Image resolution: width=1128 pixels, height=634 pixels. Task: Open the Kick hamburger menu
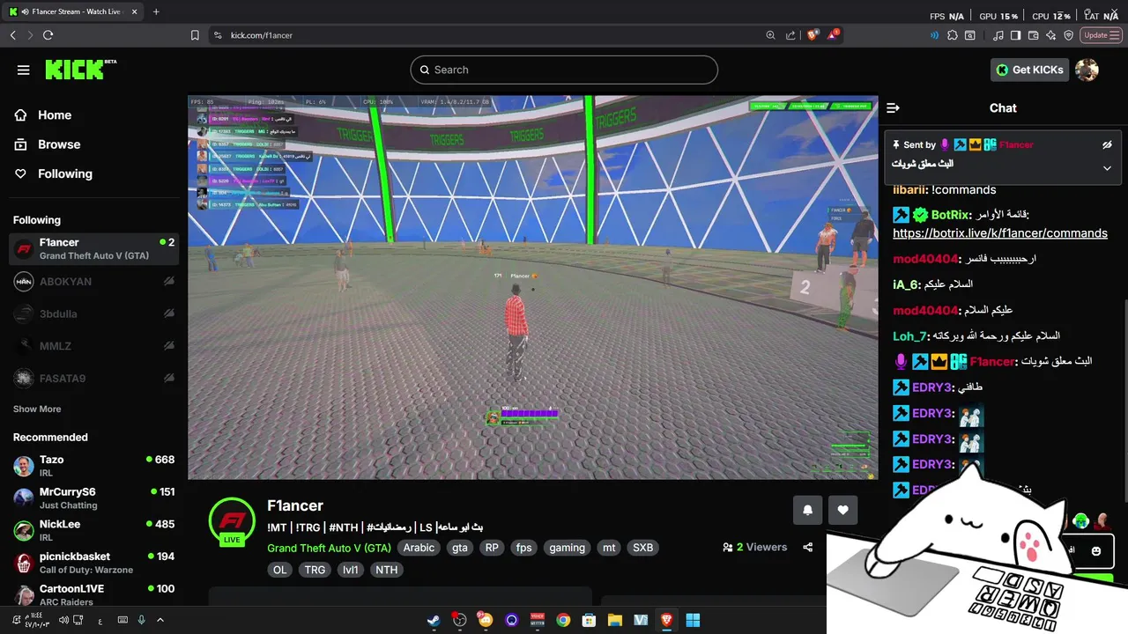point(24,70)
